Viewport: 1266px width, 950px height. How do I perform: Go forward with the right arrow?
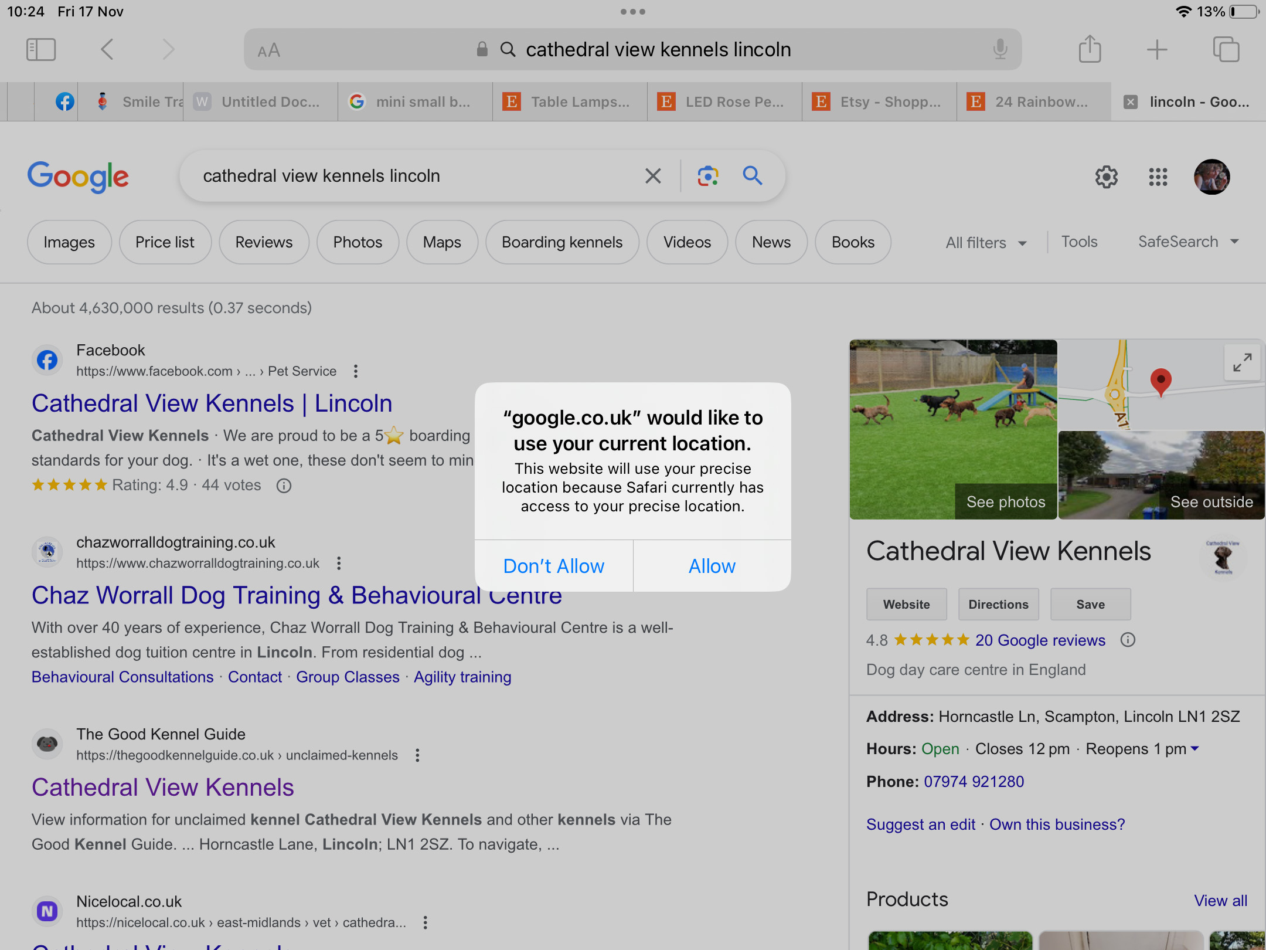point(168,50)
